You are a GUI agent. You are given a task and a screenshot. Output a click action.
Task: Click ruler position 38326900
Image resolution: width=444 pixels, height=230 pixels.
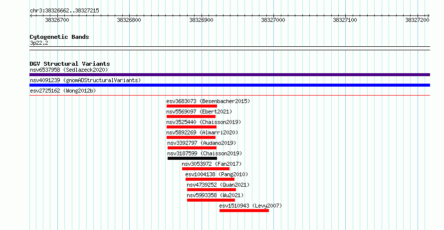pos(201,20)
